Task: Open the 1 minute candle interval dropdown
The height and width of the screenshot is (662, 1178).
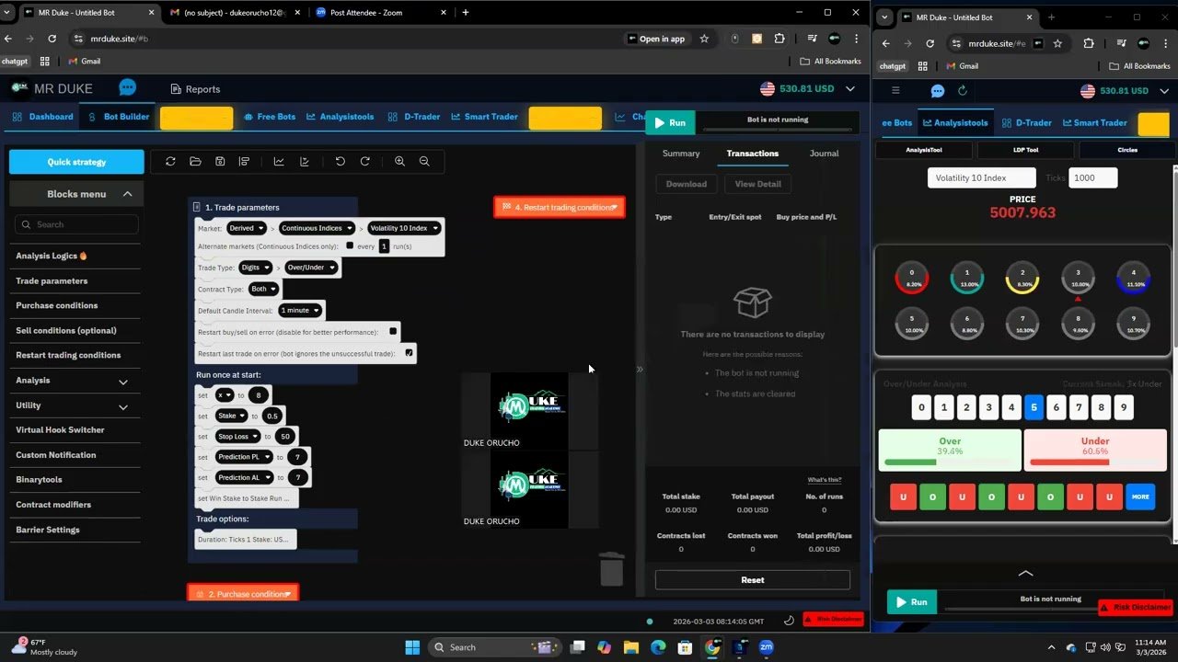Action: [x=300, y=310]
